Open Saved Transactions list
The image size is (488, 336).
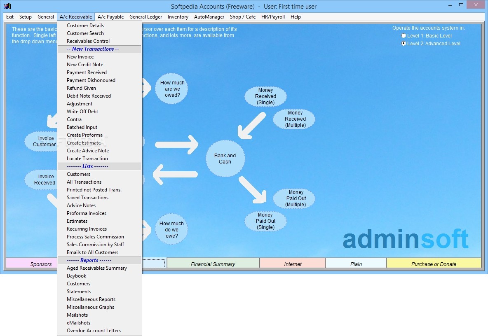click(x=100, y=197)
